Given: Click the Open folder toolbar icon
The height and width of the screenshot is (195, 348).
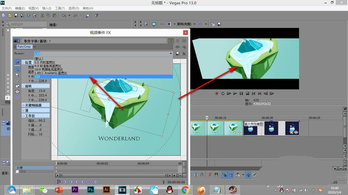Looking at the screenshot, I should point(10,16).
